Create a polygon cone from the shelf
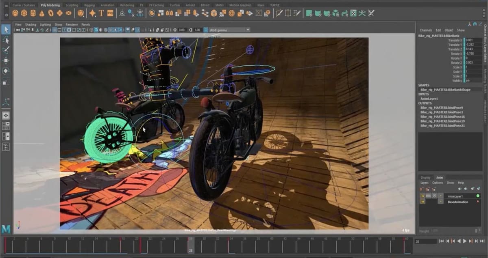This screenshot has height=258, width=488. pos(41,13)
